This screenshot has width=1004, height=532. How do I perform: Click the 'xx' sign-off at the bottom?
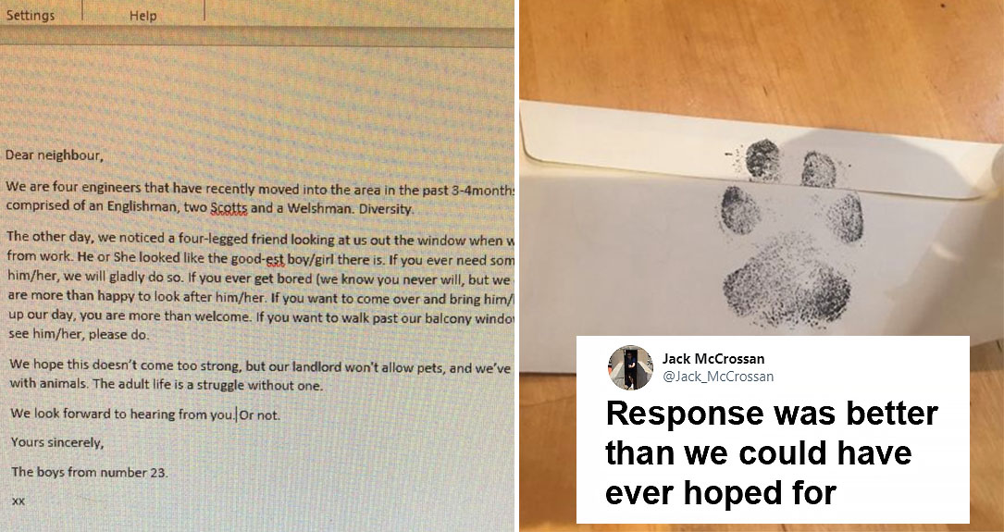(x=18, y=501)
